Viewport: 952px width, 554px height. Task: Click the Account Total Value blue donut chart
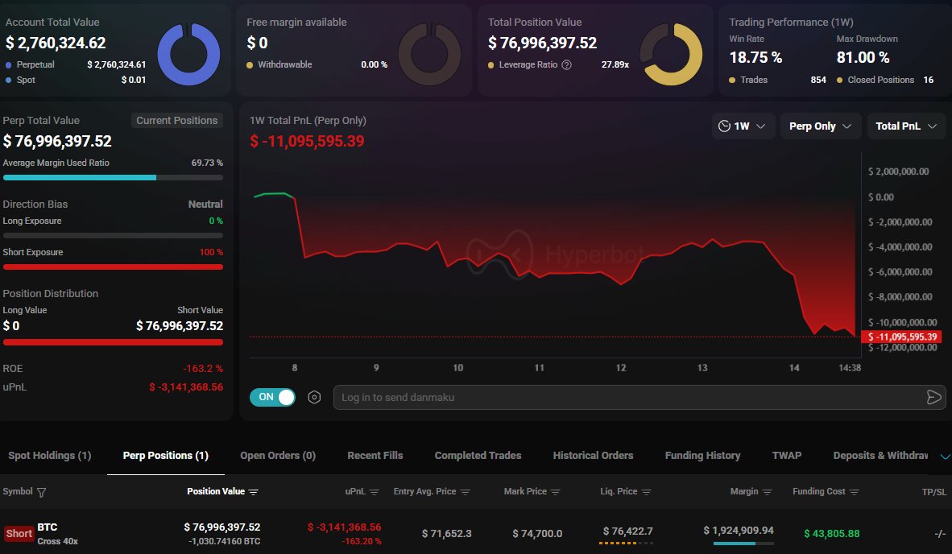point(188,54)
